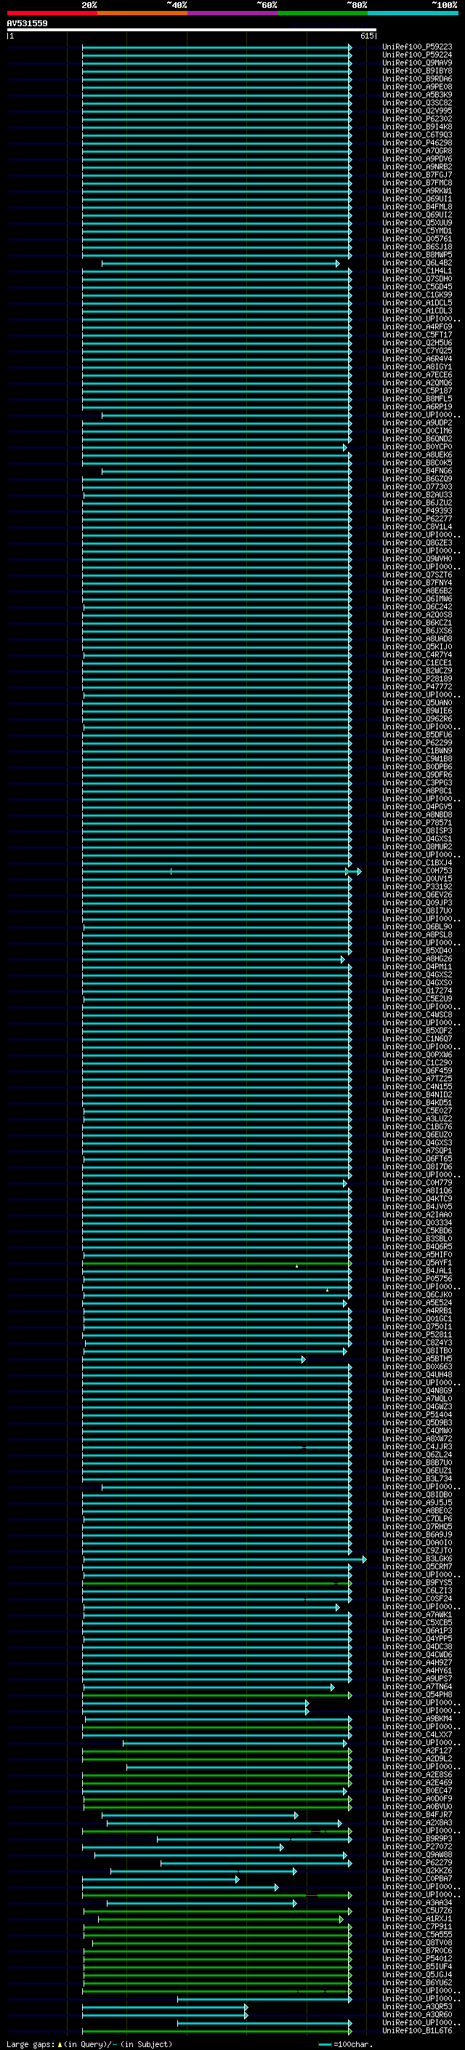
Task: Open hit UniRef100_Q9MAV9
Action: (x=417, y=63)
